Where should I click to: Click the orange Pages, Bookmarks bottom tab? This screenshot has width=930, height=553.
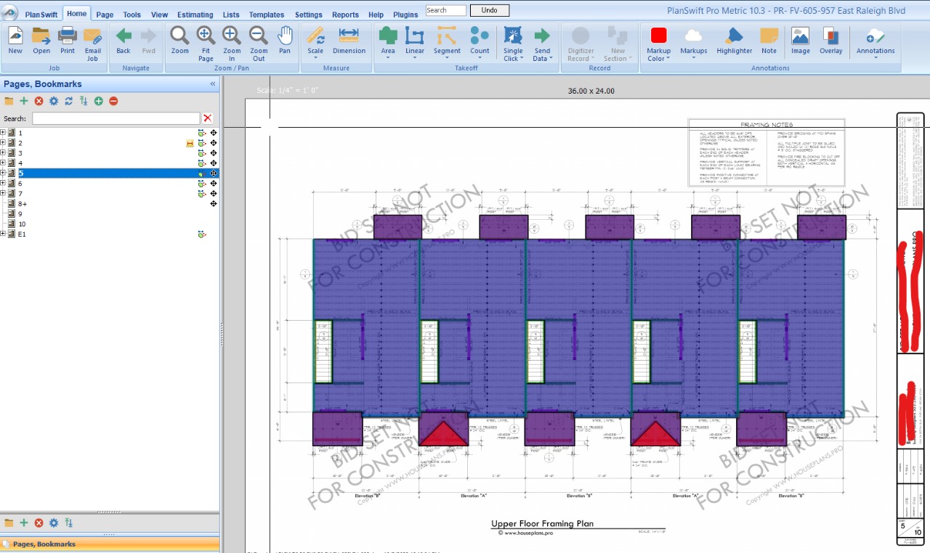point(110,544)
